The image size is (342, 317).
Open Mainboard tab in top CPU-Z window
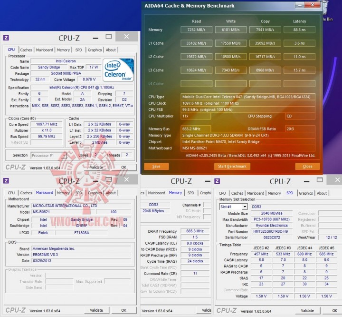click(x=45, y=50)
